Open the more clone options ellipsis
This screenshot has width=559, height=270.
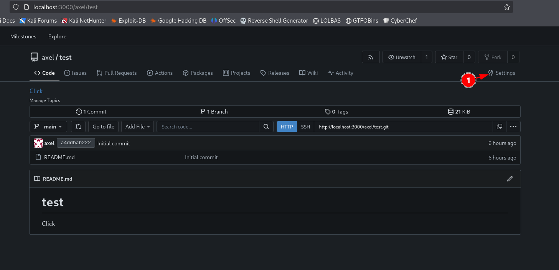pyautogui.click(x=513, y=127)
